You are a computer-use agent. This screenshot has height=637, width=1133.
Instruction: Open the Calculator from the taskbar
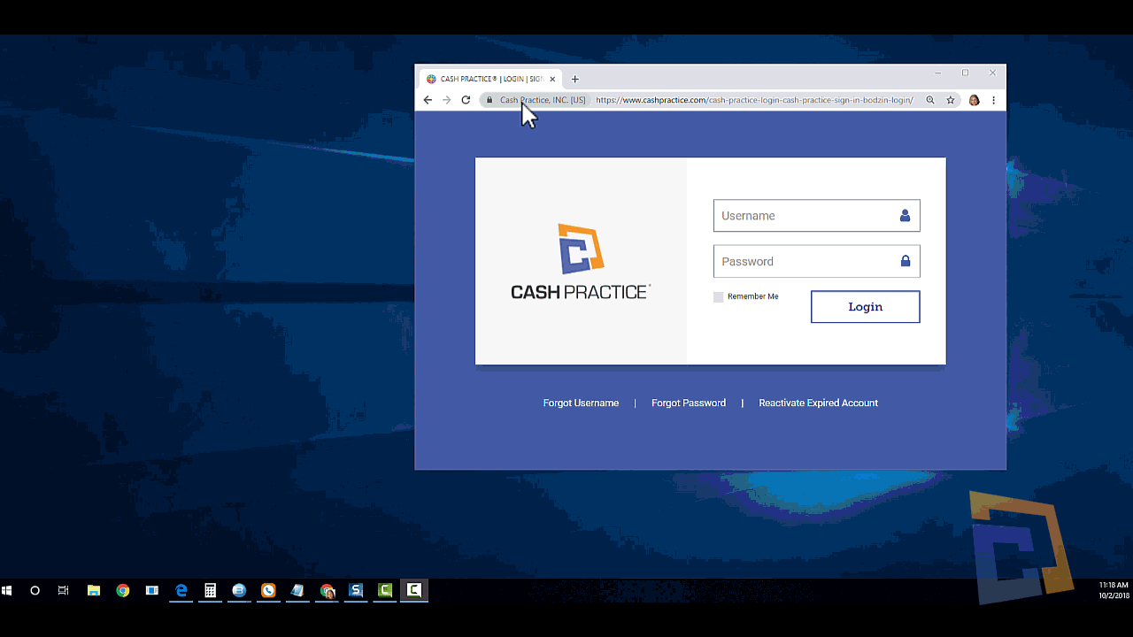211,590
